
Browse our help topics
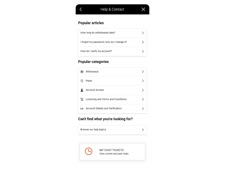93,130
